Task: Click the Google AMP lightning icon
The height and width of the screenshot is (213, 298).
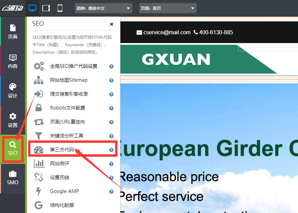Action: pyautogui.click(x=39, y=191)
